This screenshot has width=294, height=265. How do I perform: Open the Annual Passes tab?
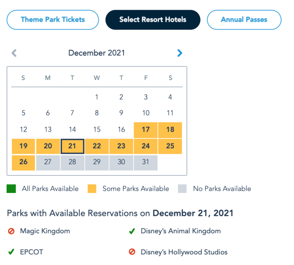[x=244, y=20]
